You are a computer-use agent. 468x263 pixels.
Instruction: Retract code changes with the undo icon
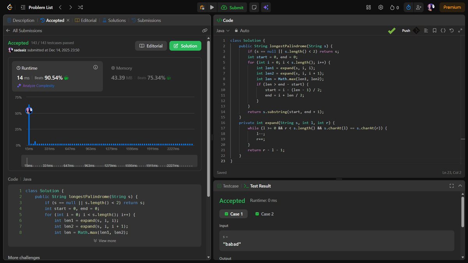(x=452, y=30)
